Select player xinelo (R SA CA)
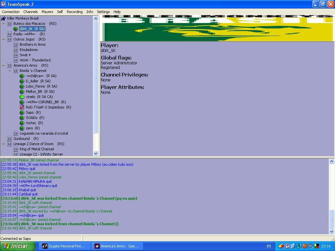Screen dimensions: 335x251 [39, 97]
